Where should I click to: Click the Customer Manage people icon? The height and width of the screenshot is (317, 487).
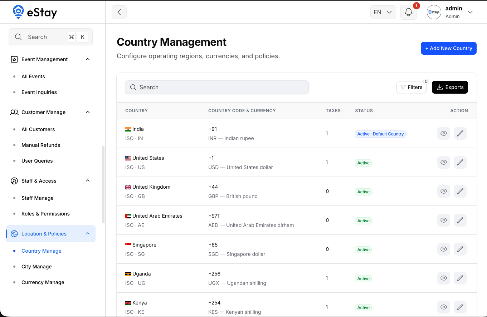[x=14, y=112]
